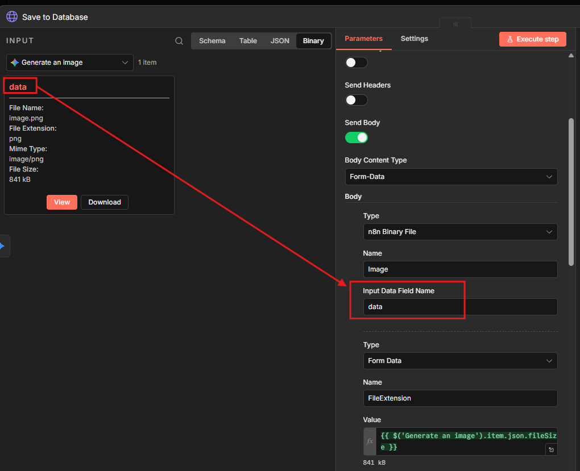This screenshot has height=471, width=580.
Task: Disable the Send Body toggle
Action: click(356, 137)
